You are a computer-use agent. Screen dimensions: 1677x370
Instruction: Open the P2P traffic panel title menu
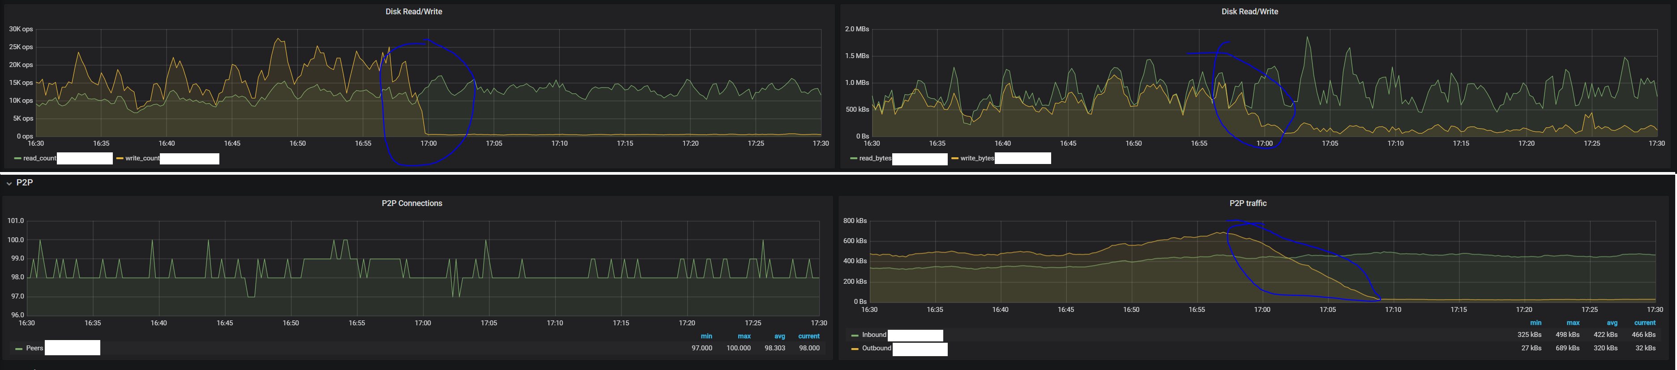[x=1247, y=203]
